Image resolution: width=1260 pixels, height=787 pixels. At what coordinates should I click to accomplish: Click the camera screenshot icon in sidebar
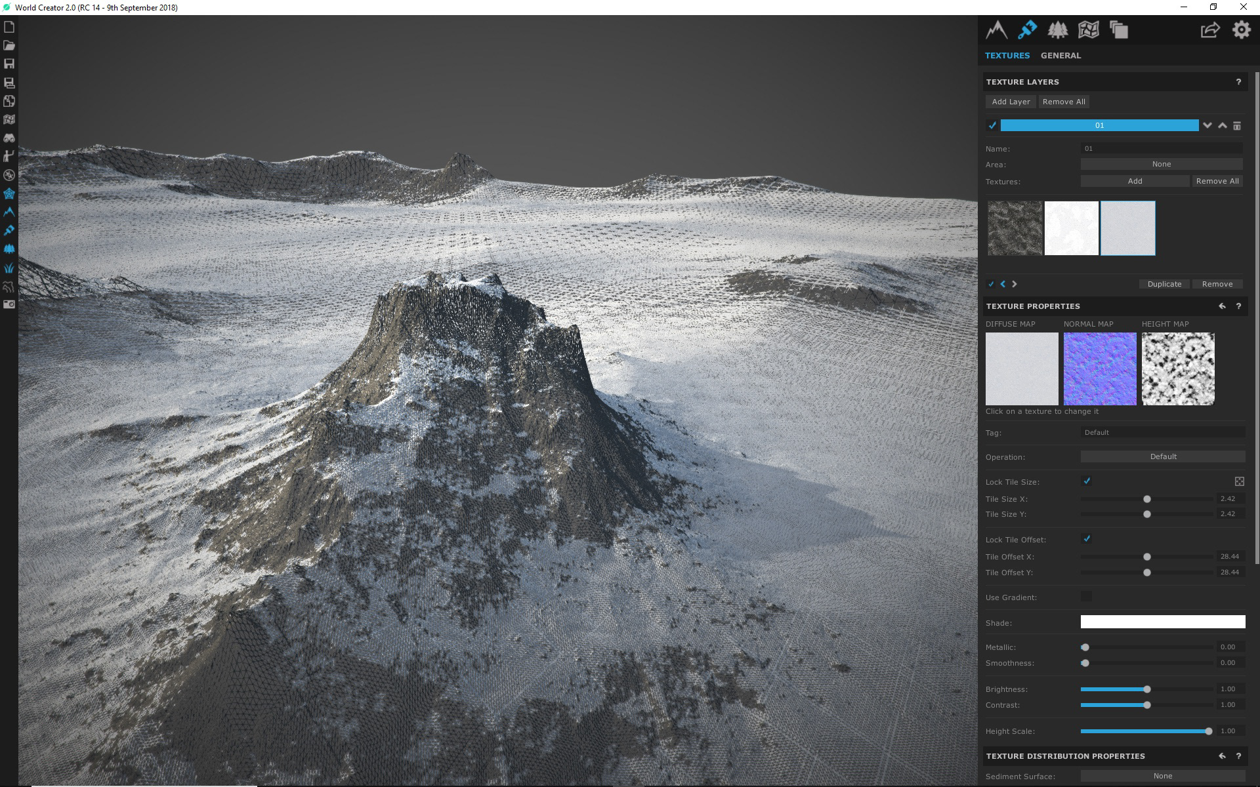(x=9, y=304)
